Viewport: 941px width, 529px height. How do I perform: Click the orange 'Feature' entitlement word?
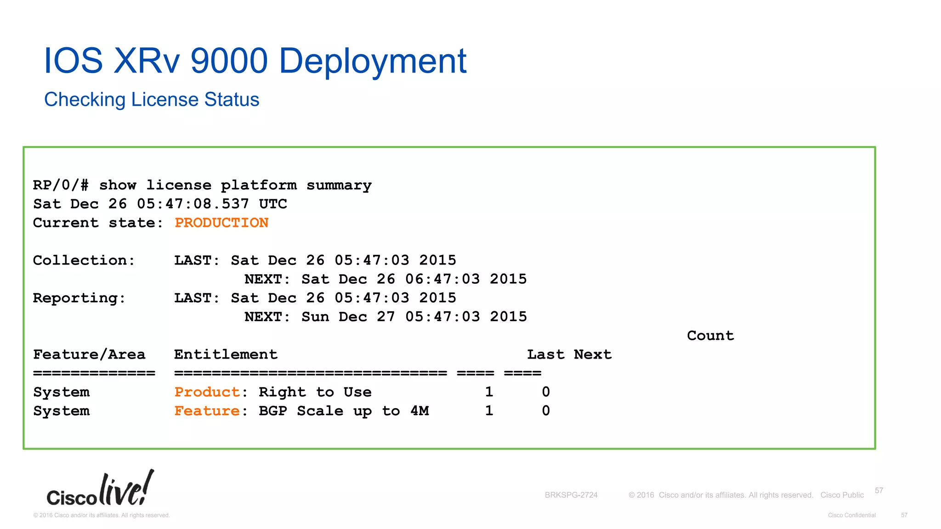click(207, 411)
